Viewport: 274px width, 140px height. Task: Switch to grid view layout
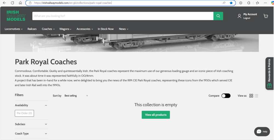tap(251, 96)
